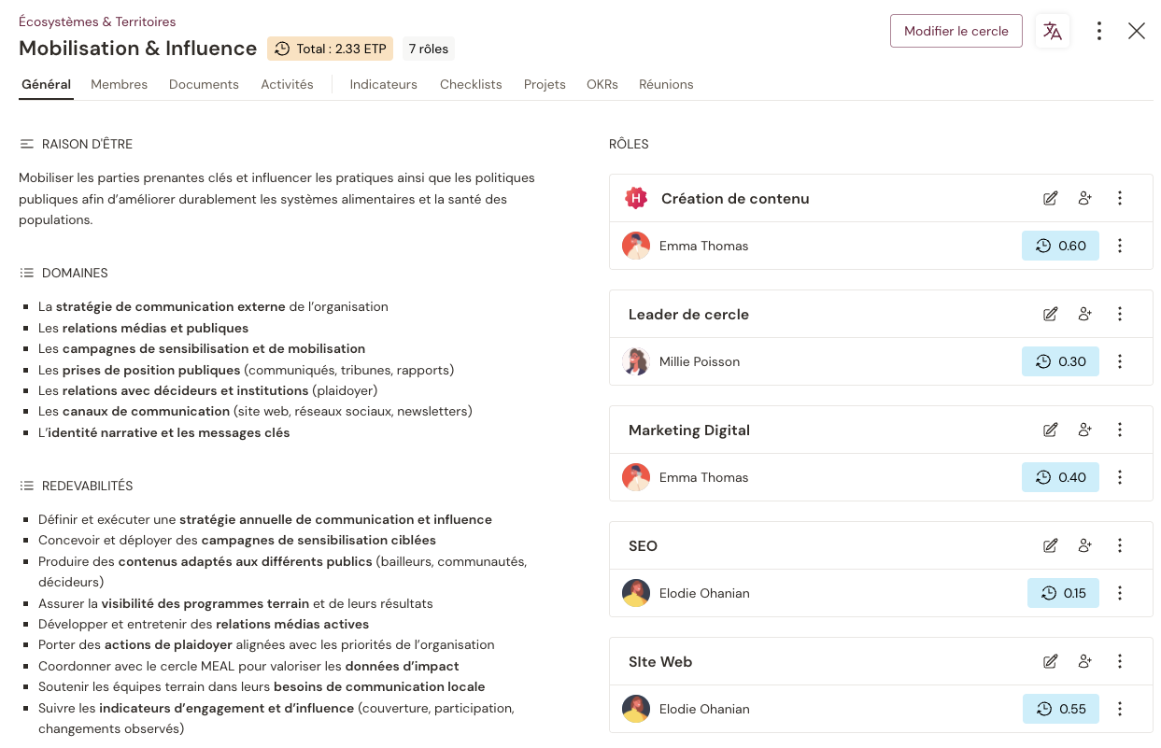The image size is (1161, 748).
Task: Edit the Site Web role
Action: tap(1051, 661)
